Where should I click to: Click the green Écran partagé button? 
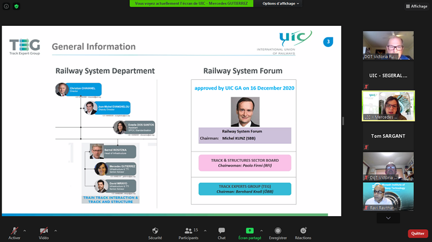click(x=250, y=233)
